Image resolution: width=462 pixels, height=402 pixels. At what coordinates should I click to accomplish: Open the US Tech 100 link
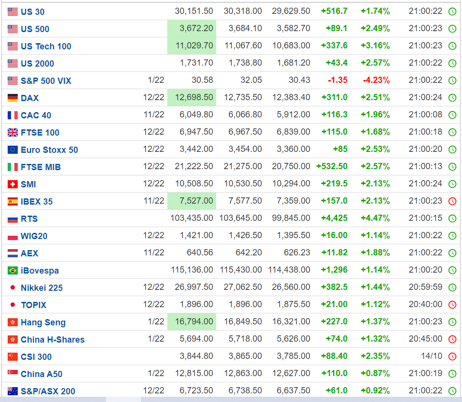click(x=46, y=46)
